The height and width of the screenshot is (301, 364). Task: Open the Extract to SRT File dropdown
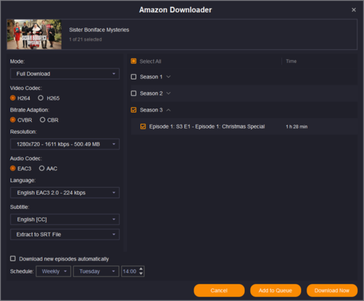point(65,235)
